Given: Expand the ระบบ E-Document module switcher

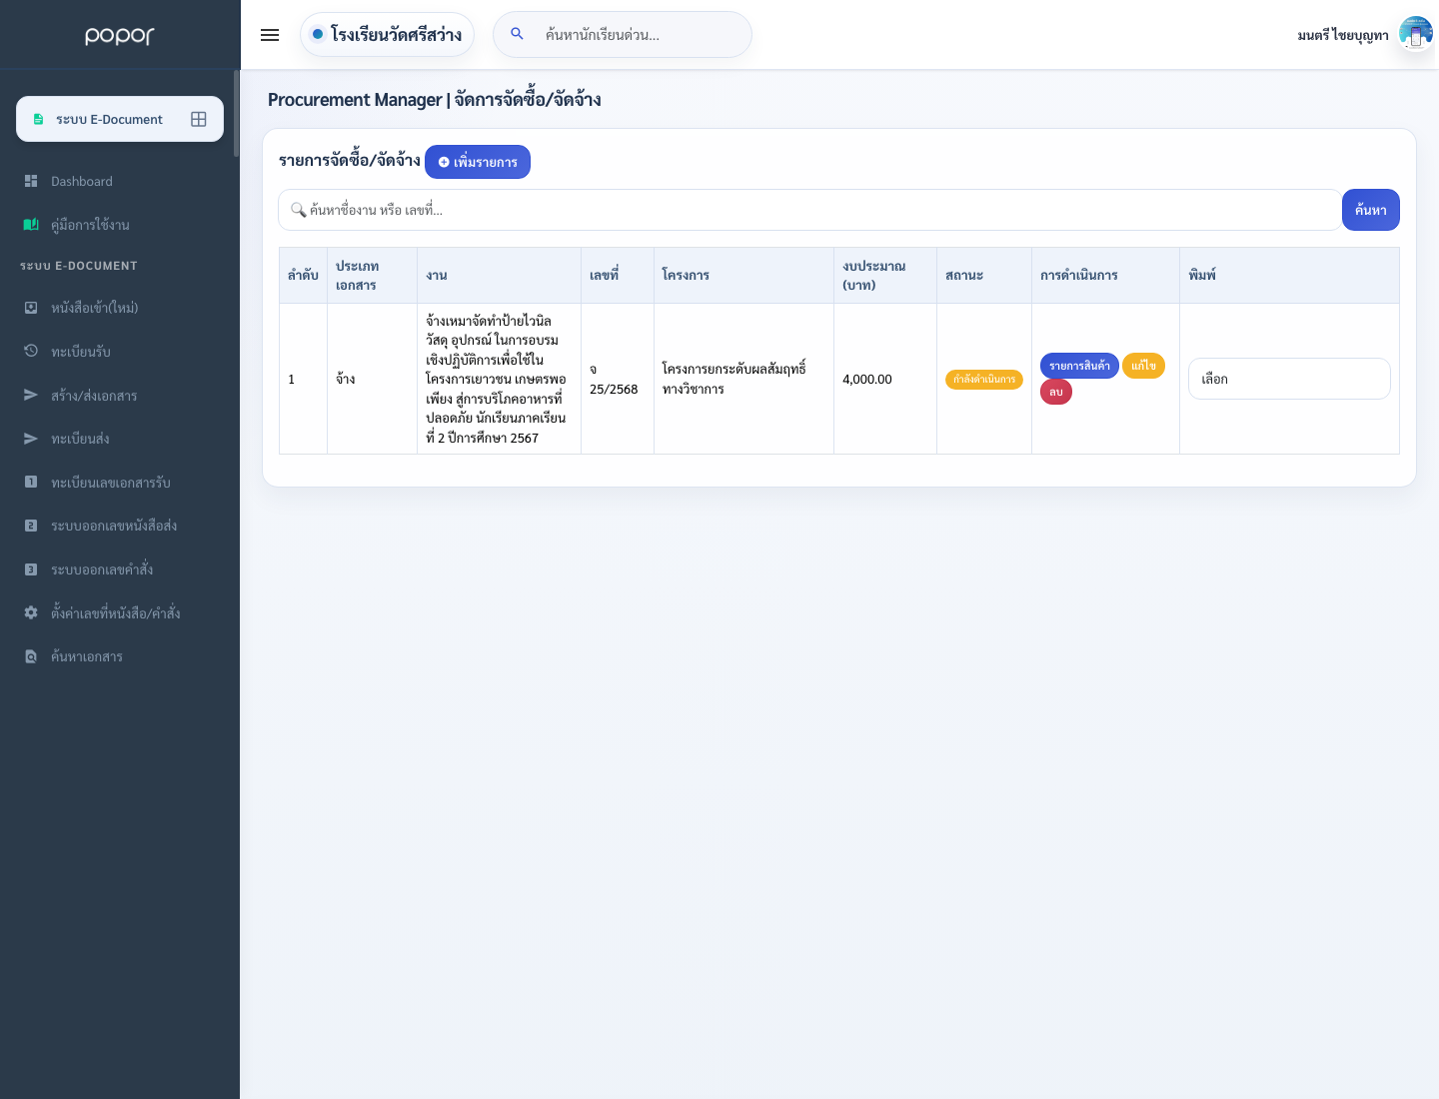Looking at the screenshot, I should tap(120, 119).
